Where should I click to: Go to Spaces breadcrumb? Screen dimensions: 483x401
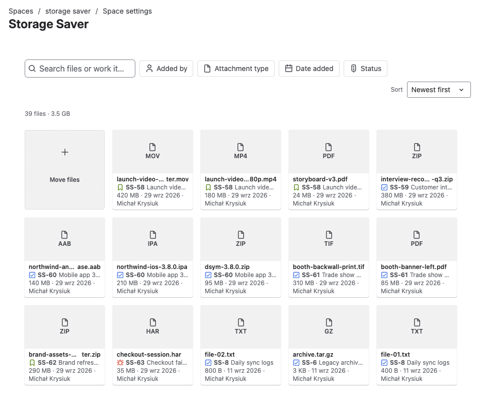[21, 11]
